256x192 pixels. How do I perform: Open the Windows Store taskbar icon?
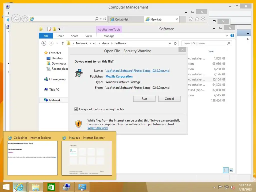point(51,187)
